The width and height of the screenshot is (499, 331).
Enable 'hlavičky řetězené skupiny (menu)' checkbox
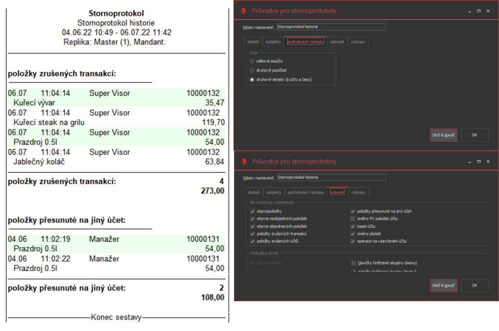(x=353, y=263)
